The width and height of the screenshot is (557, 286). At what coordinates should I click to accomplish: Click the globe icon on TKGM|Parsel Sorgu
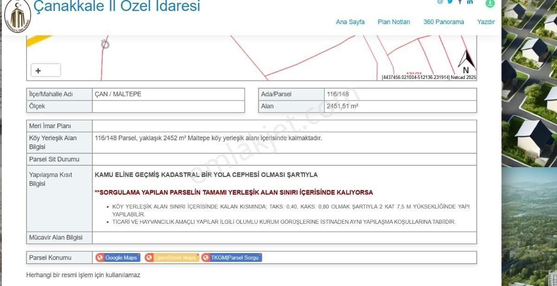click(x=206, y=257)
